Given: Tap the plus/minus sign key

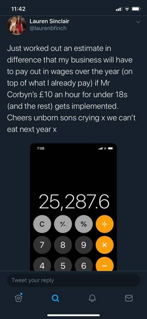Looking at the screenshot, I should (x=63, y=224).
